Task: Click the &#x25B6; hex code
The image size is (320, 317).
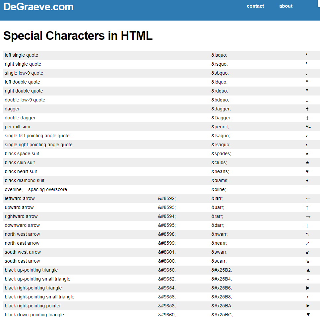Action: click(222, 288)
